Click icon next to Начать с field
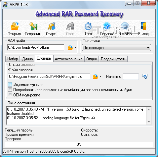Screen dimensions: 158x157 145,77
